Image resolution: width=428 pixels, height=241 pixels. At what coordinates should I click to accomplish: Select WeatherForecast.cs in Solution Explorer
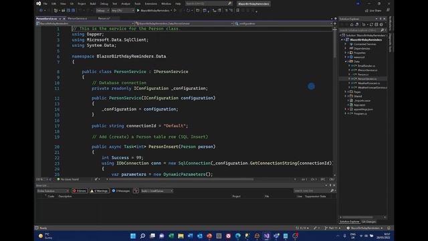368,83
